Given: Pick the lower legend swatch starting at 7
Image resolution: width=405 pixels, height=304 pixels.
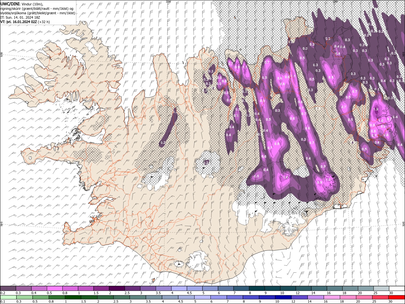Looking at the screenshot, I should [x=234, y=297].
